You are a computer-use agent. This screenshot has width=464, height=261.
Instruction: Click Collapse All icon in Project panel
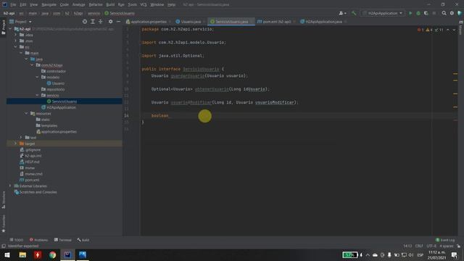click(101, 22)
